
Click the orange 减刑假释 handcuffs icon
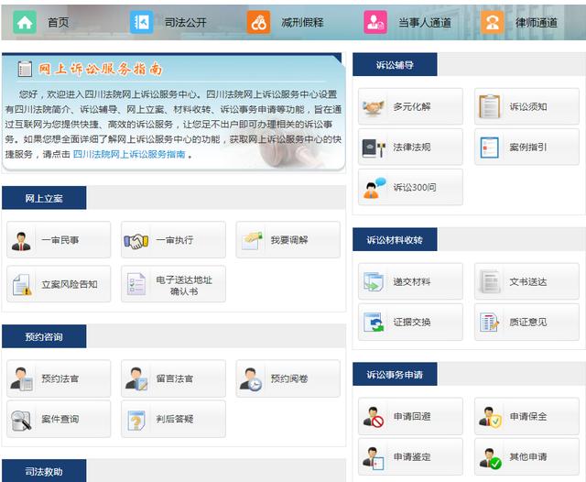coord(258,22)
